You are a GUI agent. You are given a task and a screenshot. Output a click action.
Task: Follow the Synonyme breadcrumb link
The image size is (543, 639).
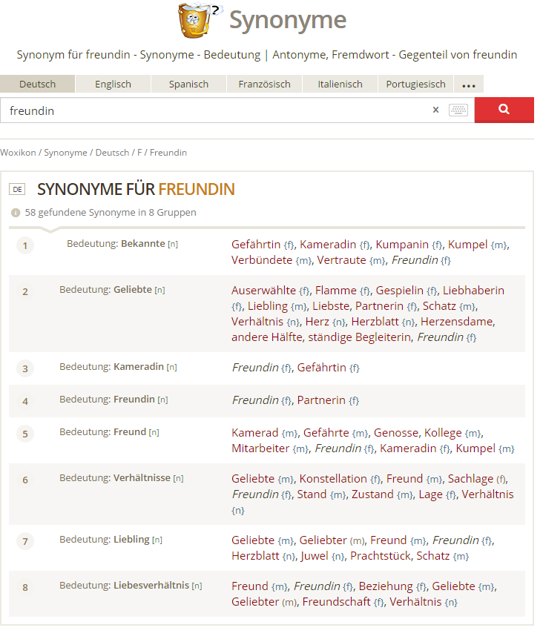[65, 153]
